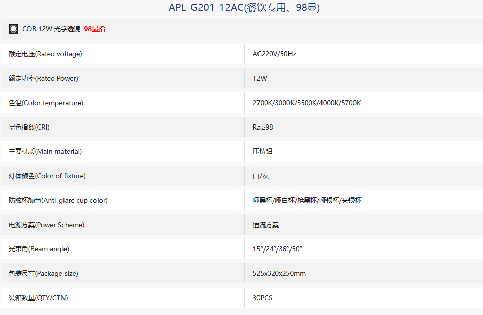Click the red 98显指 label
Image resolution: width=483 pixels, height=315 pixels.
click(x=94, y=29)
